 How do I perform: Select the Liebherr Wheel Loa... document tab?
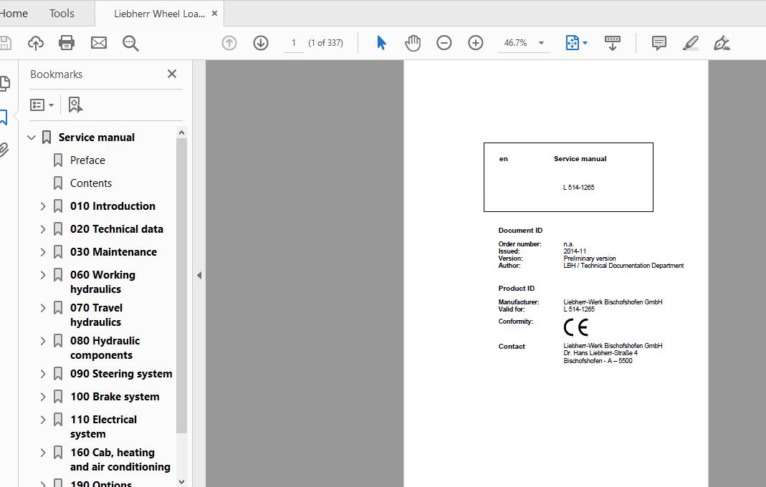click(x=159, y=14)
